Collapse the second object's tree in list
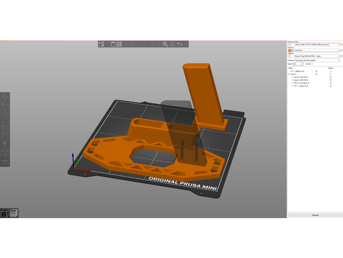Screen dimensions: 343x258 289,74
